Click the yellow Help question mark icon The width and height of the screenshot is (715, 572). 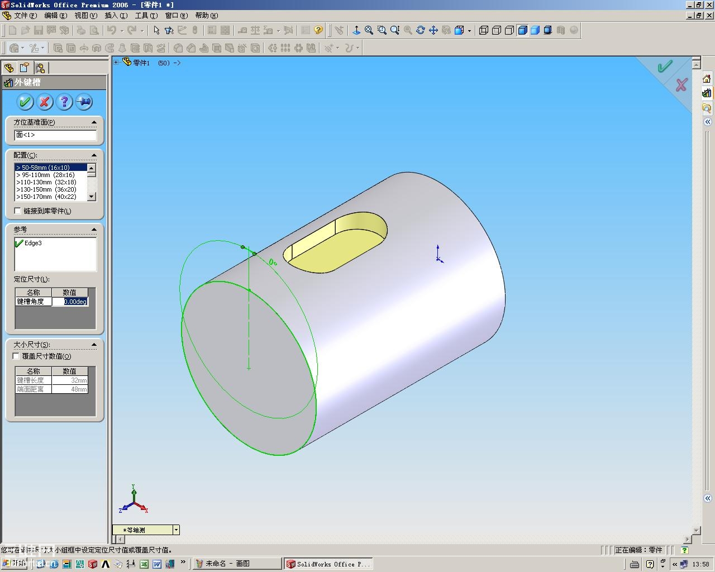click(x=318, y=30)
